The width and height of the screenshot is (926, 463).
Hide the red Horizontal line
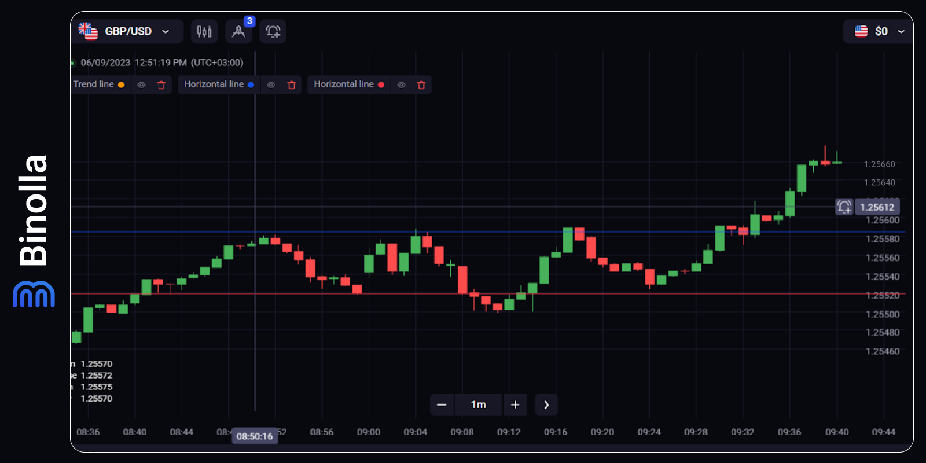coord(401,85)
